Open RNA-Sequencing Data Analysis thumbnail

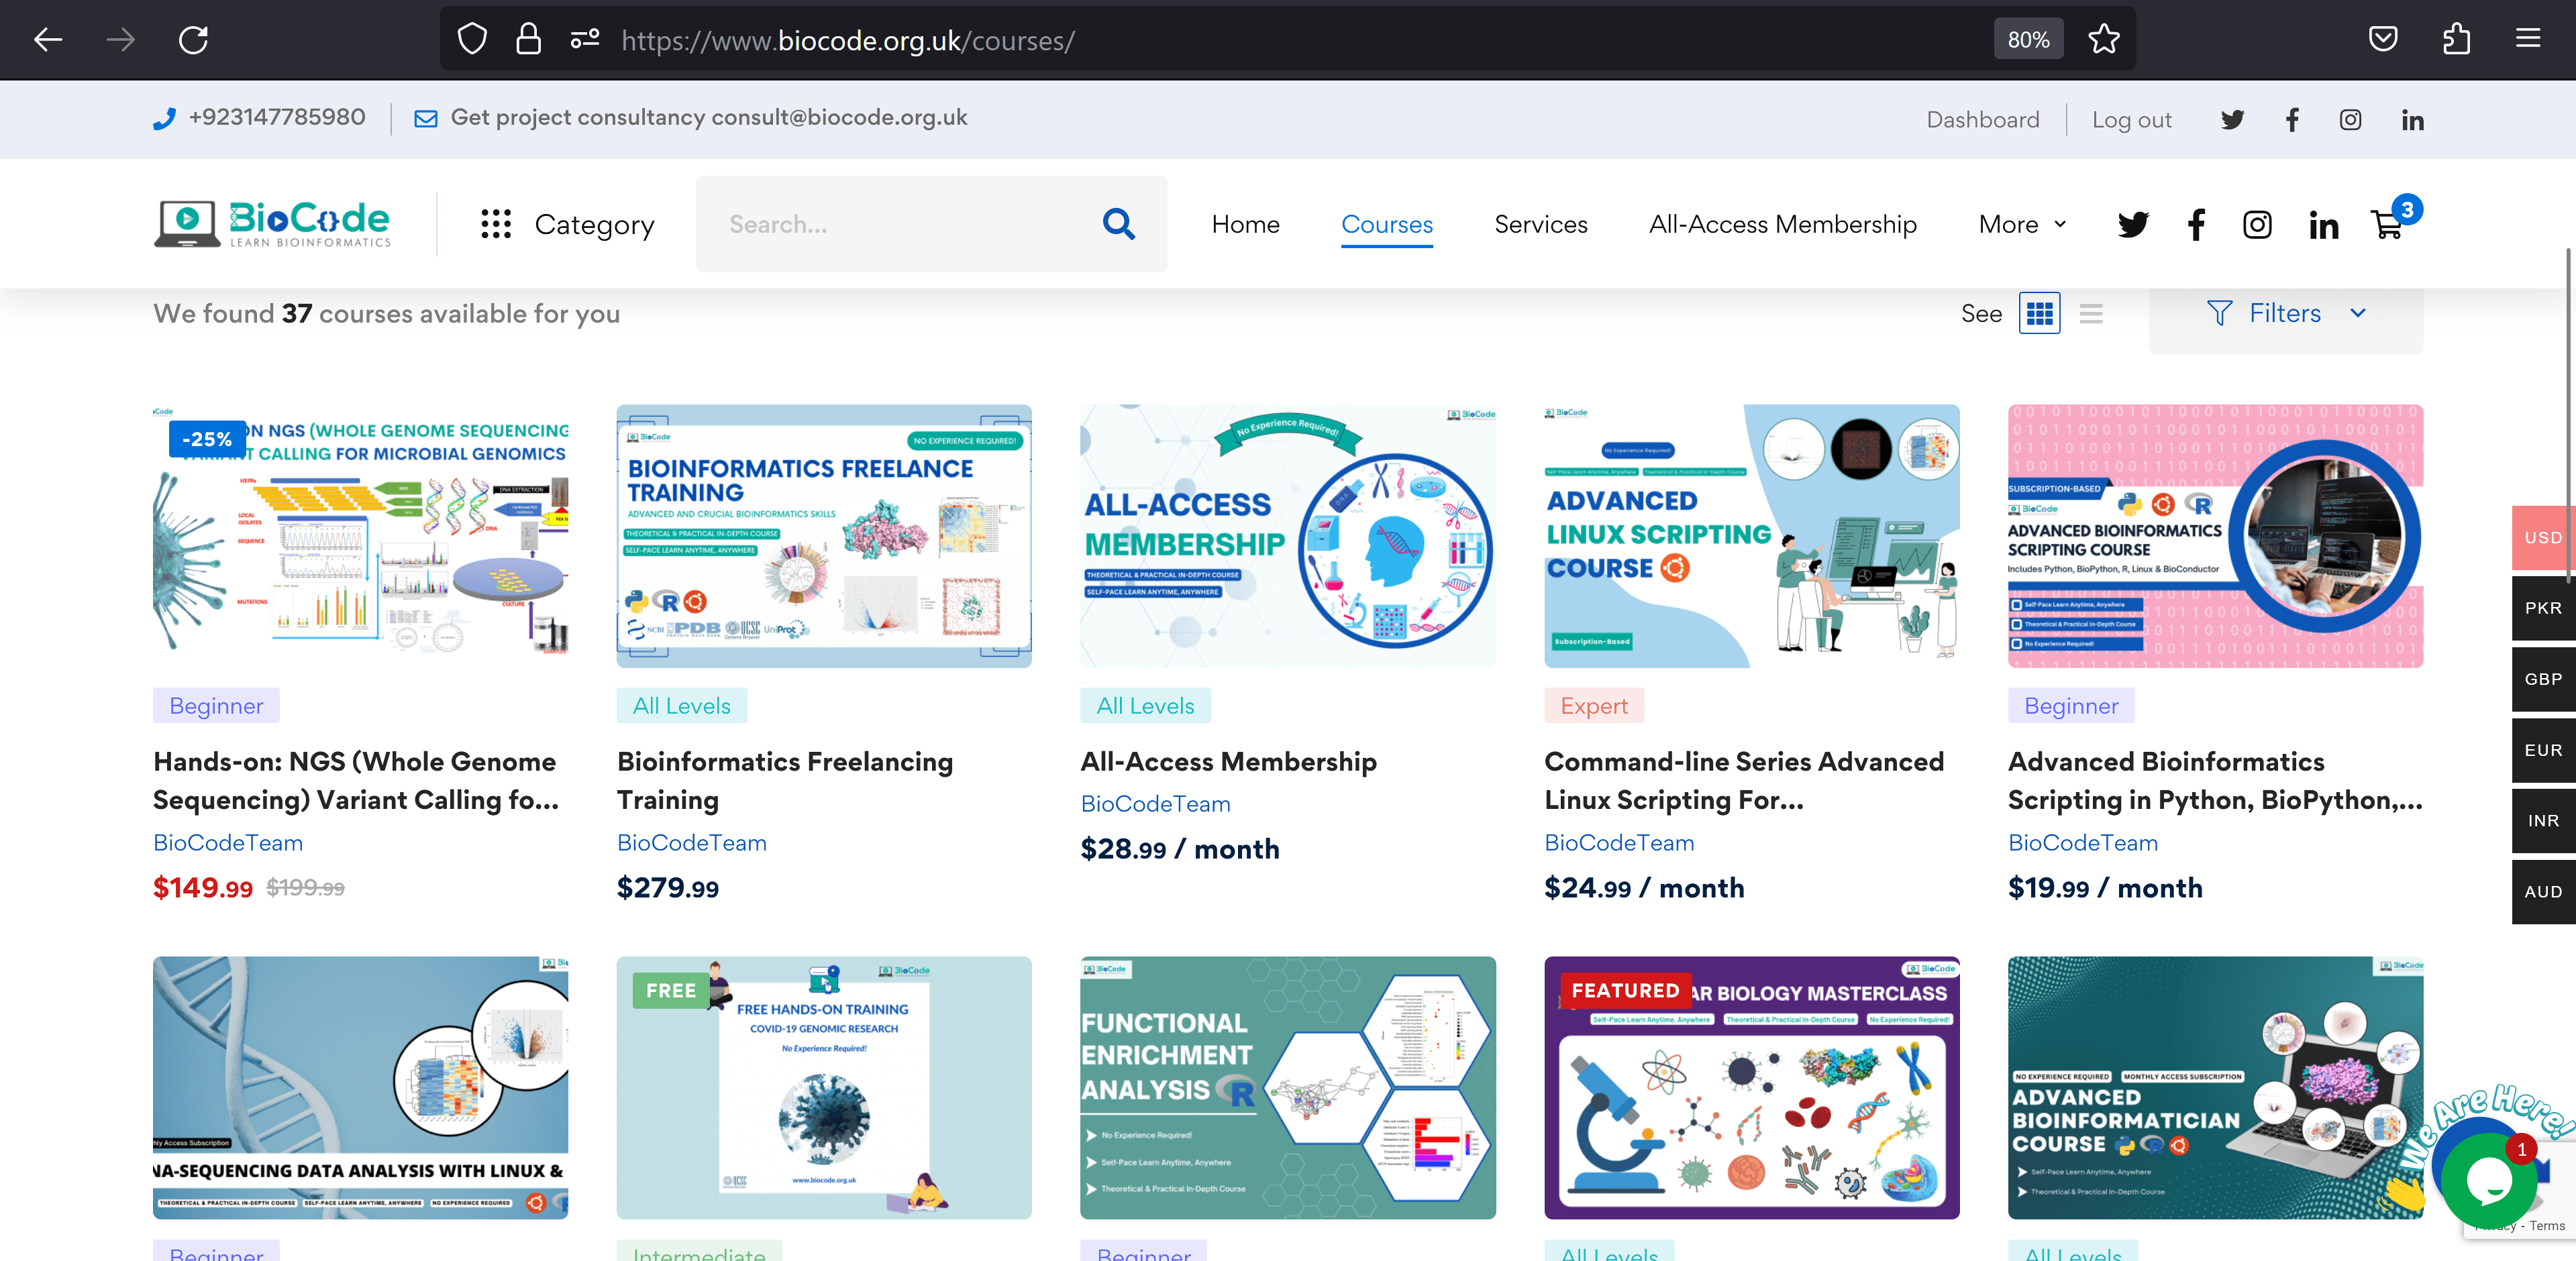pyautogui.click(x=360, y=1088)
